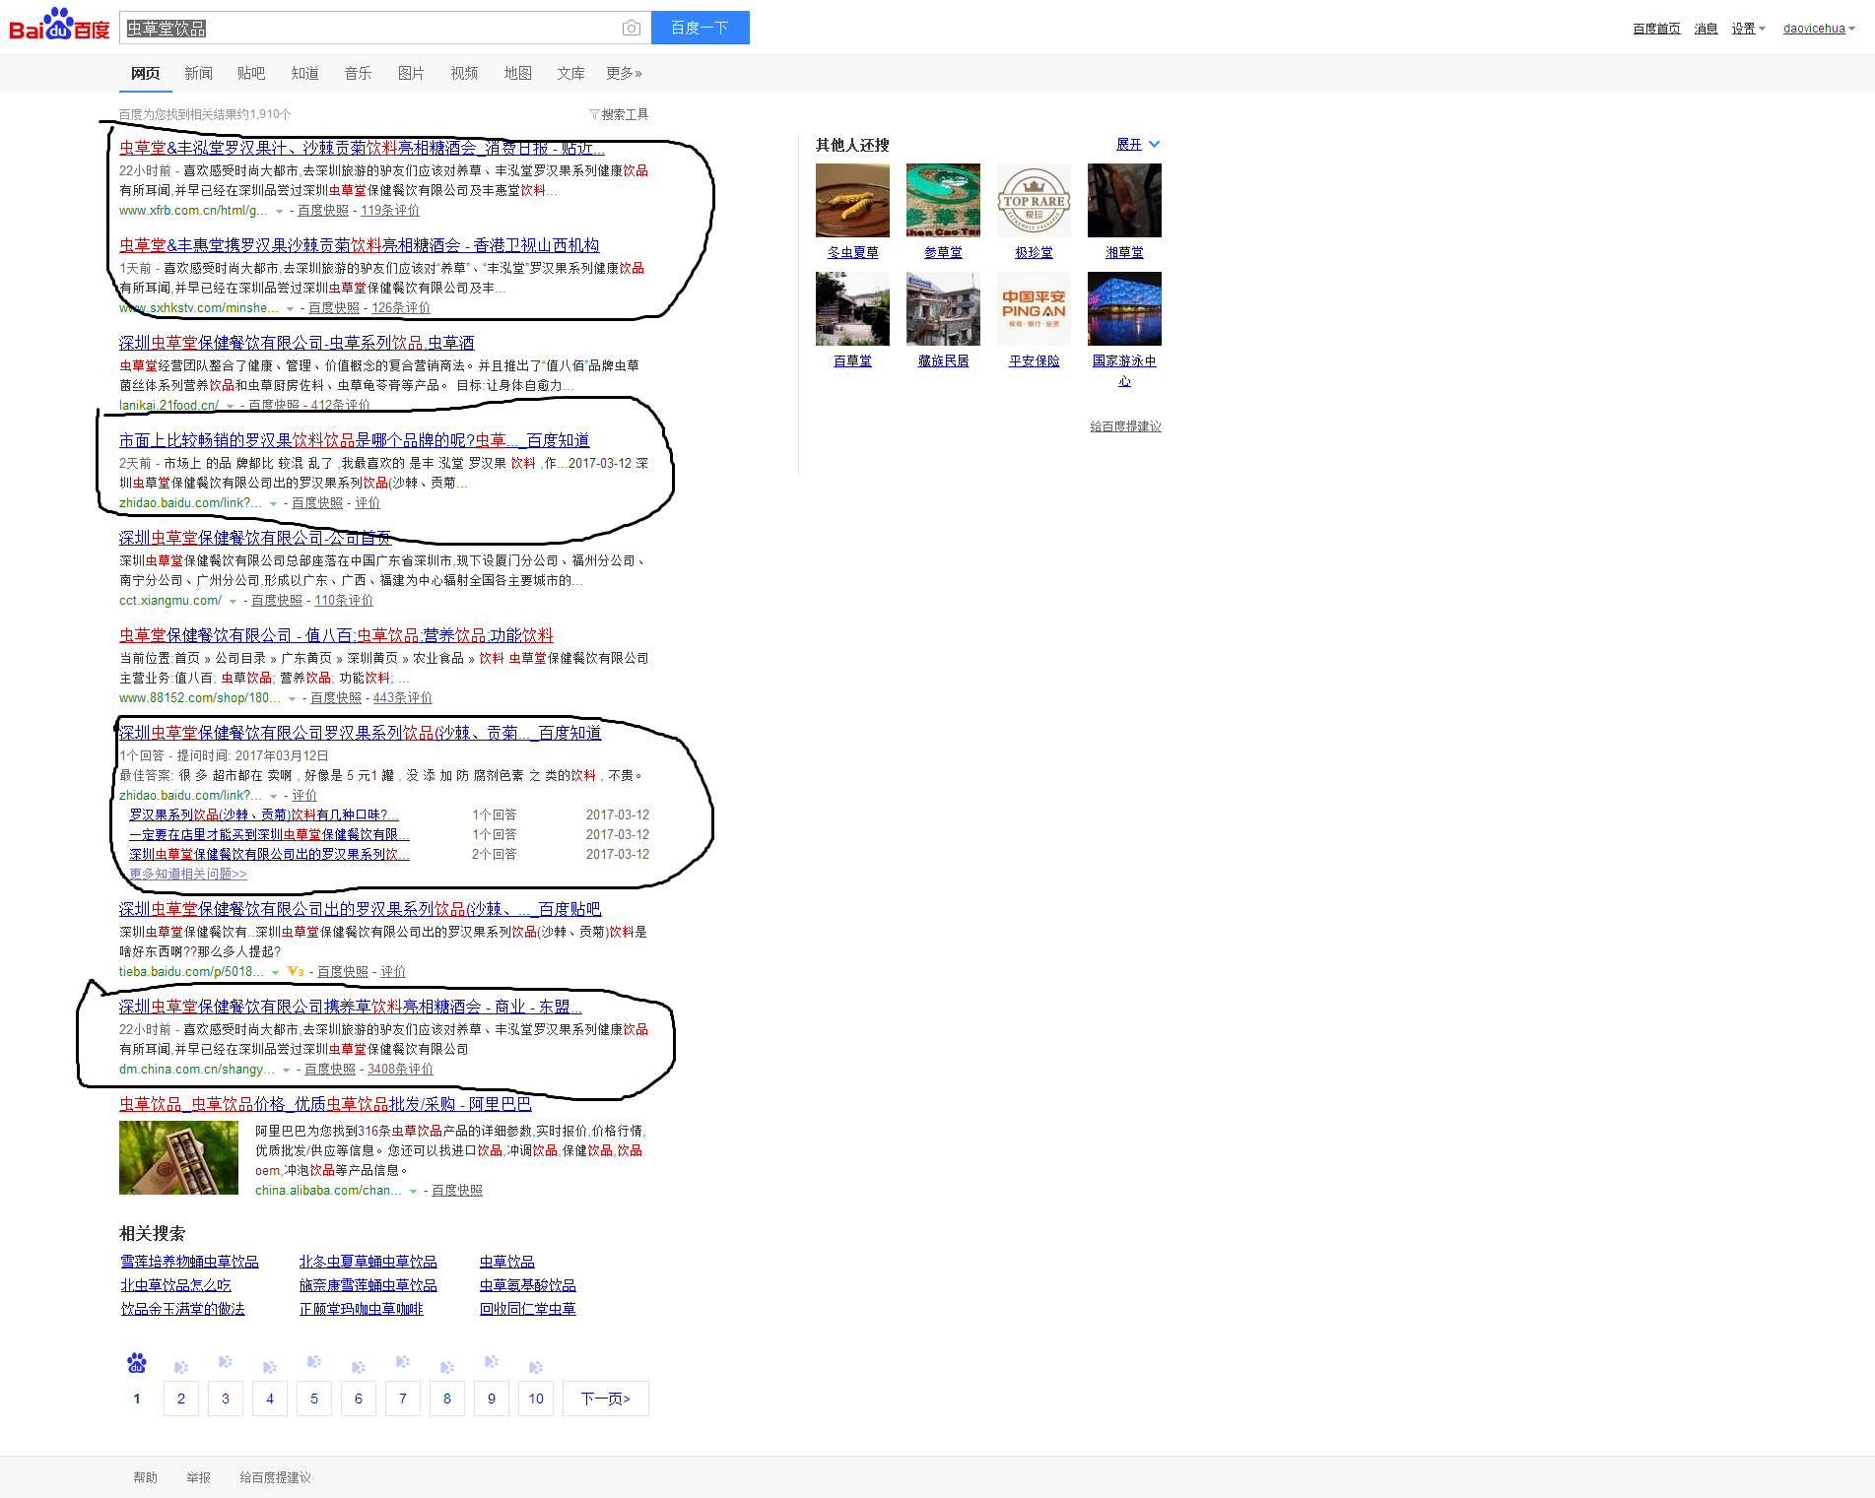Open related search 正颐堂玛咖虫草咖啡
The image size is (1875, 1498).
tap(362, 1309)
